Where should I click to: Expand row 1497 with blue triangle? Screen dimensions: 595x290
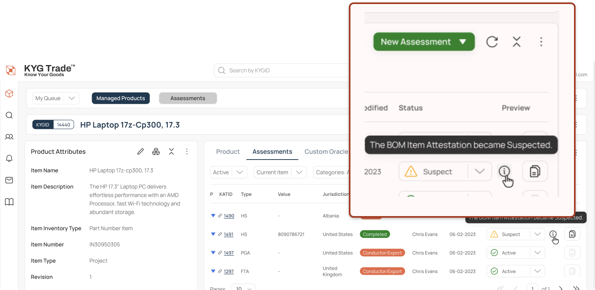[x=213, y=253]
